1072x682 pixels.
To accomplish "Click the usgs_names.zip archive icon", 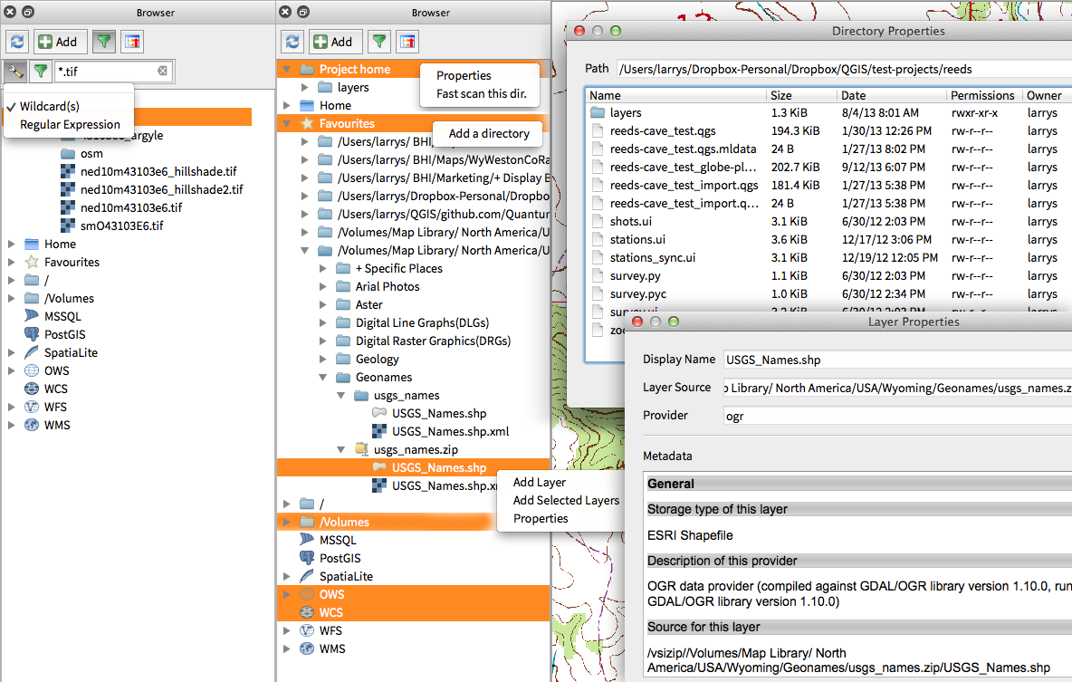I will coord(361,449).
